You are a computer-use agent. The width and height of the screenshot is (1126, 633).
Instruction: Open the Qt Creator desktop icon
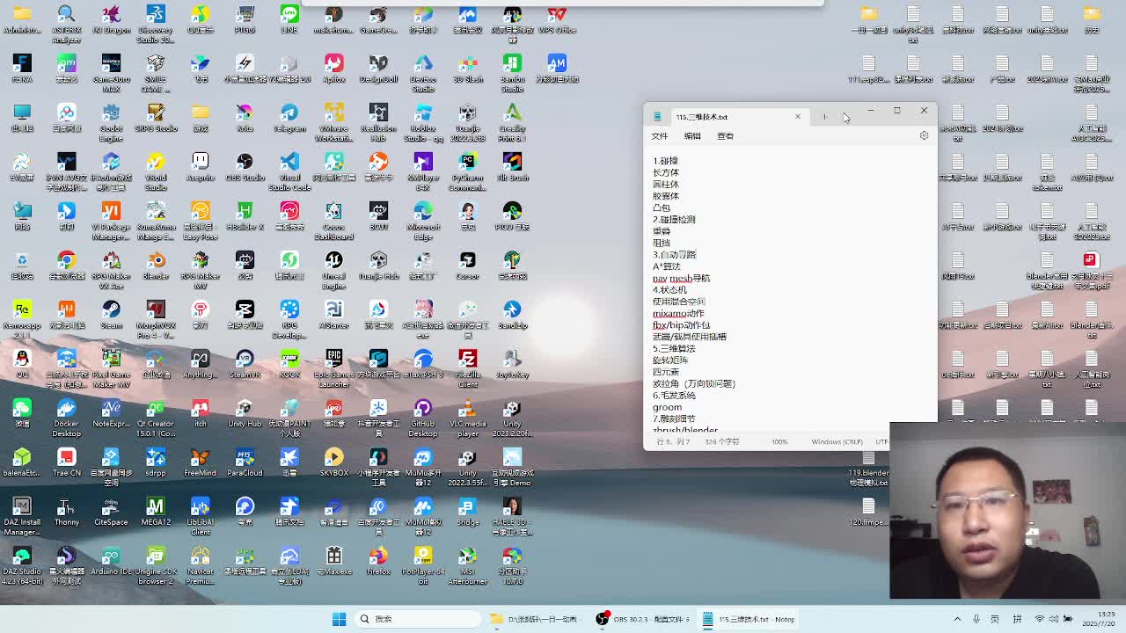[x=156, y=417]
